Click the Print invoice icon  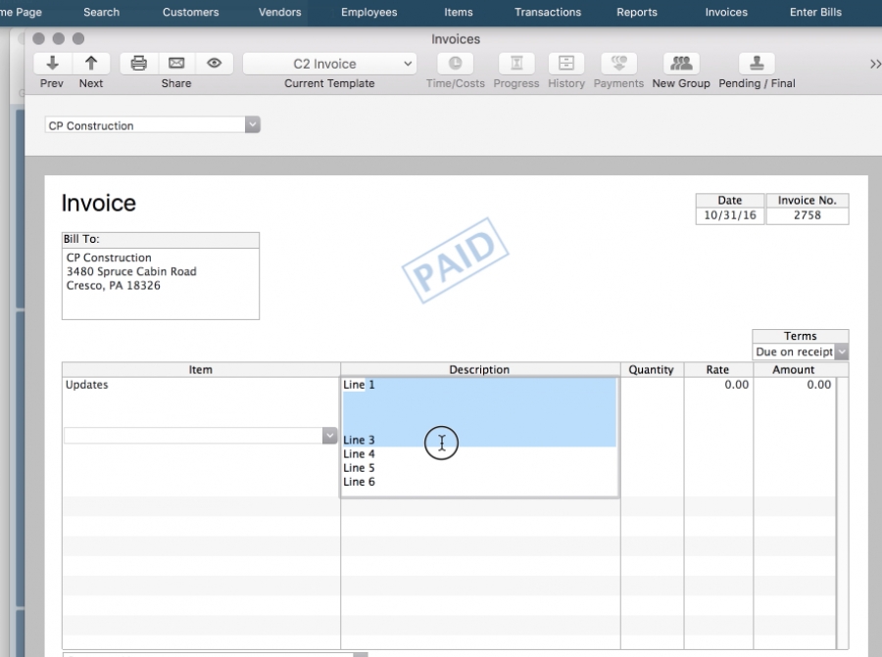137,62
